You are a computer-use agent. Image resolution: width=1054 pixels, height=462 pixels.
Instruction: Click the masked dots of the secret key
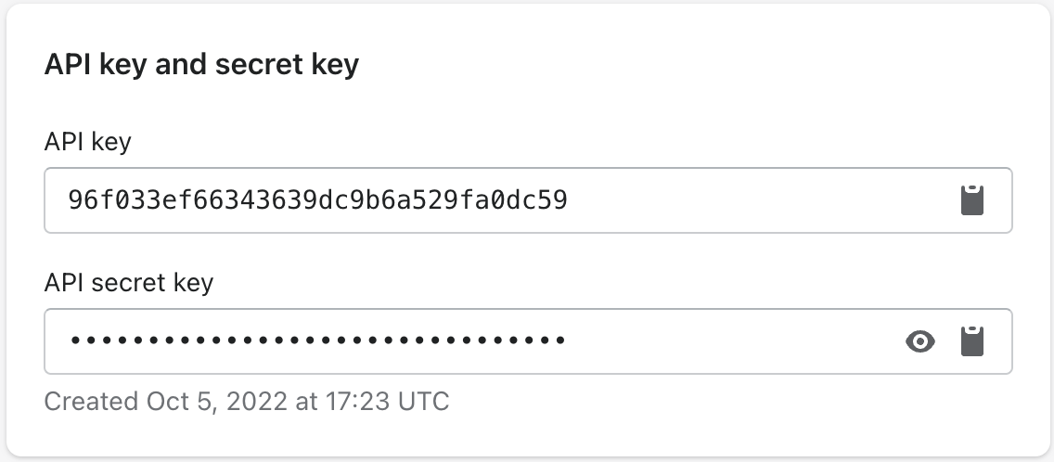coord(317,341)
